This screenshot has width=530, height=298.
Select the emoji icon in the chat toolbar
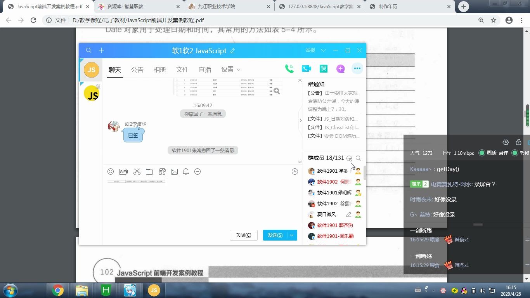110,172
